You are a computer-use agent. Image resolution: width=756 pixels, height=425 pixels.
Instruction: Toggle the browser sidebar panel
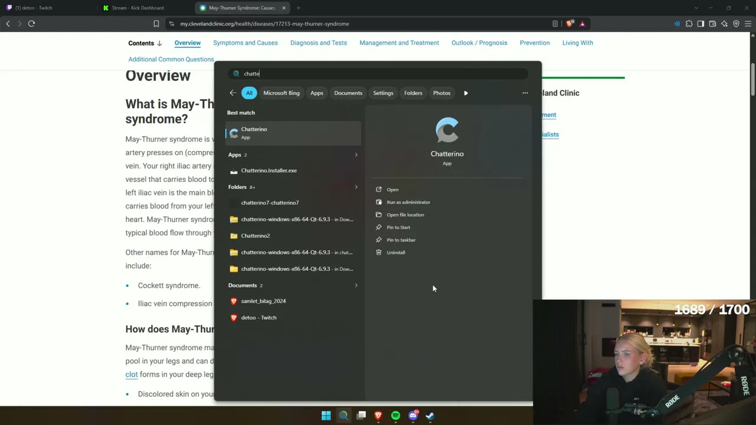coord(700,24)
